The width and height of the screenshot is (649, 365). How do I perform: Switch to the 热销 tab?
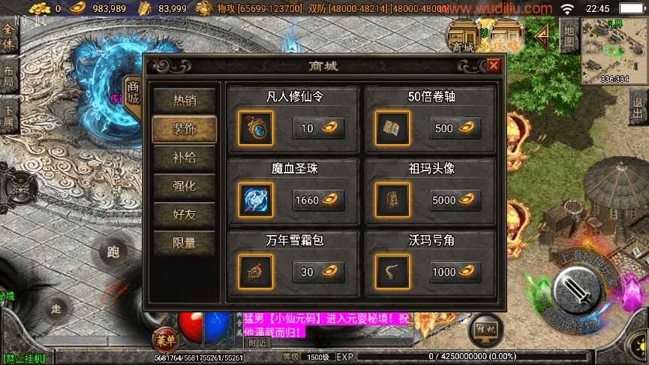tap(185, 100)
